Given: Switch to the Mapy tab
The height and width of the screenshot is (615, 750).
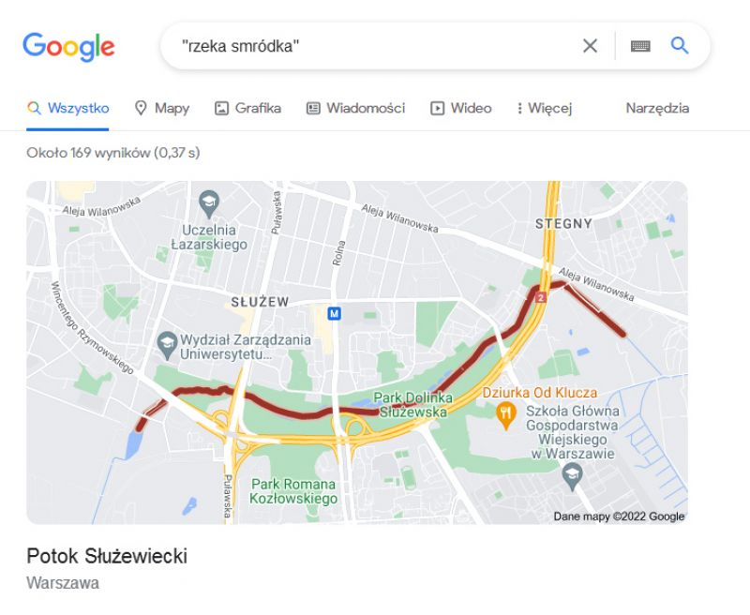Looking at the screenshot, I should tap(161, 108).
